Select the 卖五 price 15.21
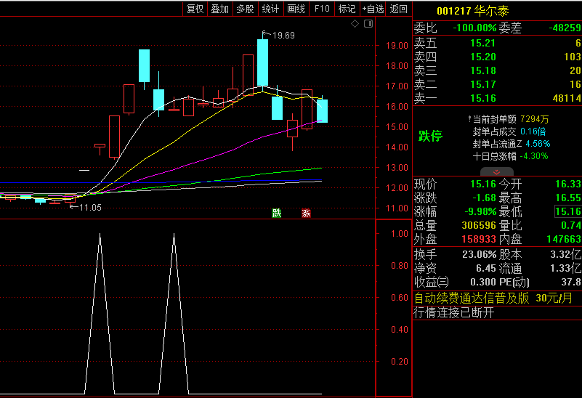The width and height of the screenshot is (582, 398). tap(483, 43)
